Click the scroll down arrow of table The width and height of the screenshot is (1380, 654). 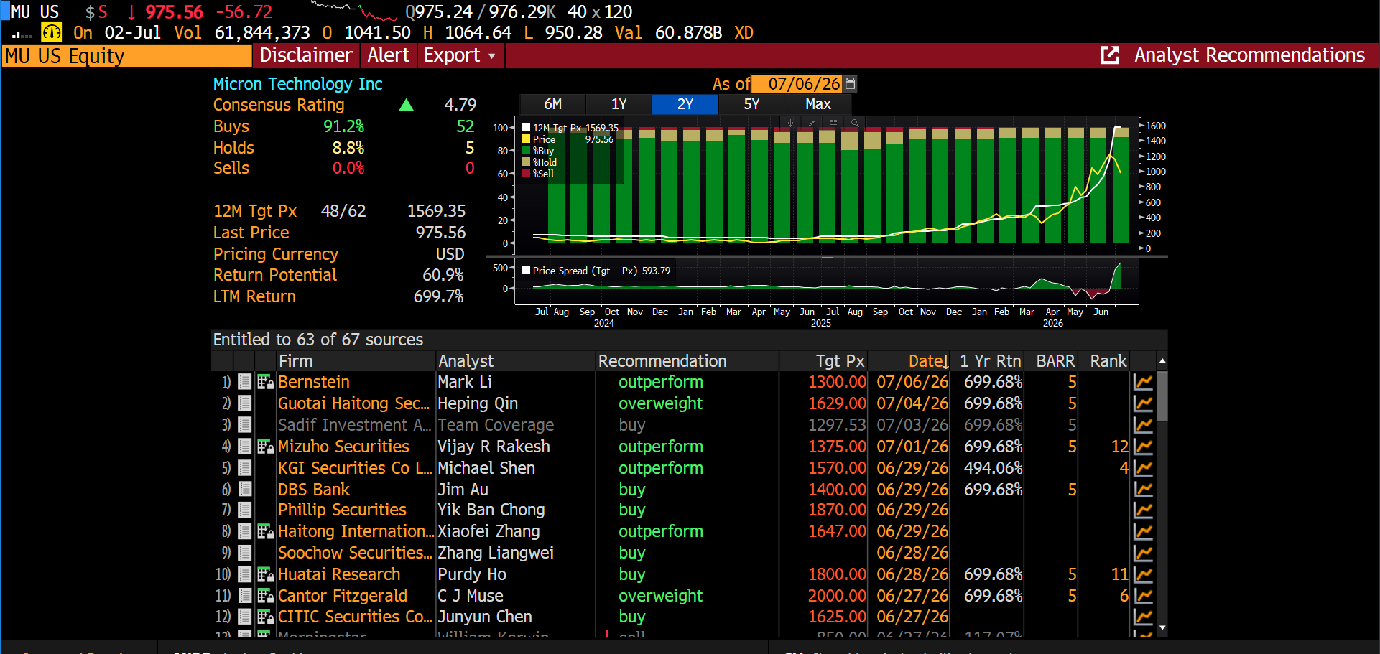(1162, 628)
